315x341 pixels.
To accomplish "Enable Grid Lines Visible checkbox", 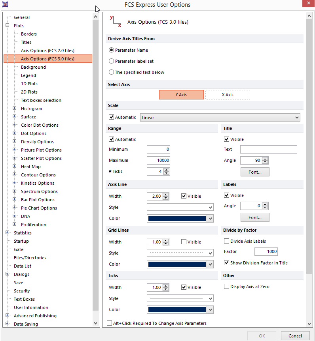I will tap(184, 242).
